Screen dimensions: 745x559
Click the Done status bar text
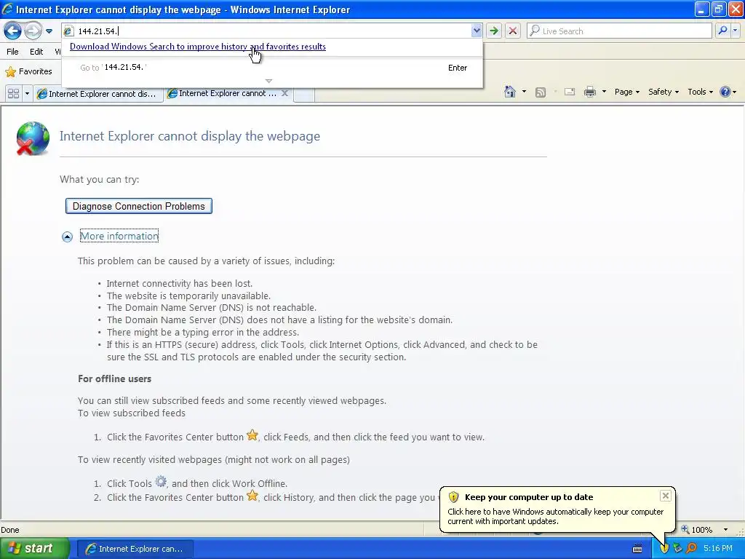(10, 530)
